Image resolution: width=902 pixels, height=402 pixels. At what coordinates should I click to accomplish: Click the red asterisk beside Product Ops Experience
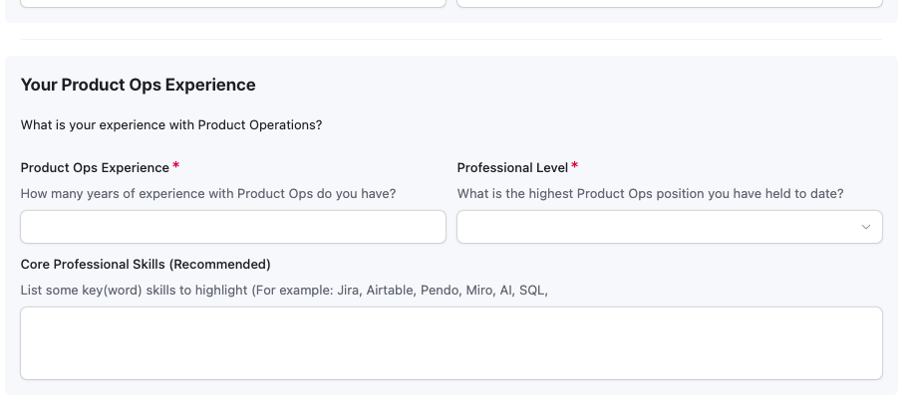(176, 166)
